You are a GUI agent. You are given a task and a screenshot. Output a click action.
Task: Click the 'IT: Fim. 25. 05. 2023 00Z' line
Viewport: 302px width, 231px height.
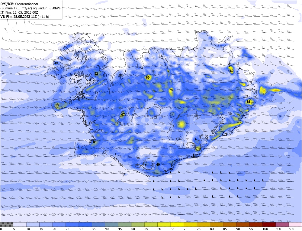click(x=19, y=12)
